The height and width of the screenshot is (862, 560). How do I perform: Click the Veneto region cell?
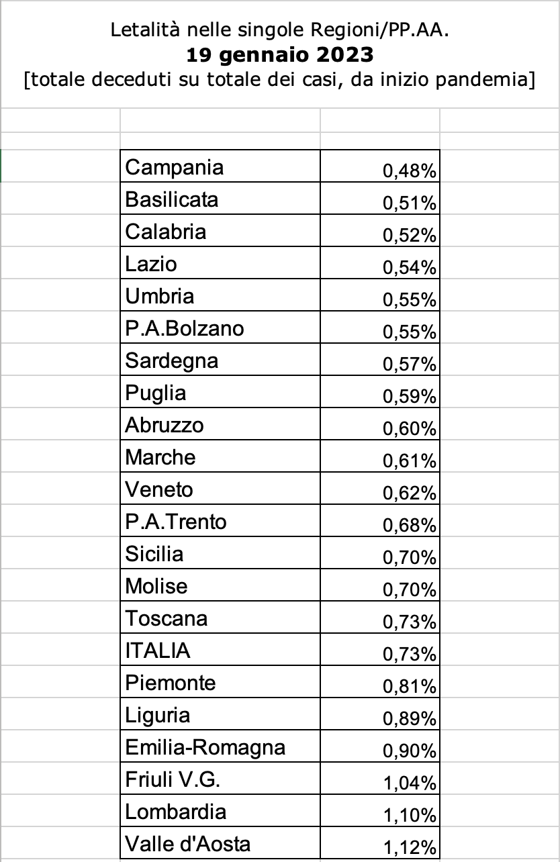(220, 489)
